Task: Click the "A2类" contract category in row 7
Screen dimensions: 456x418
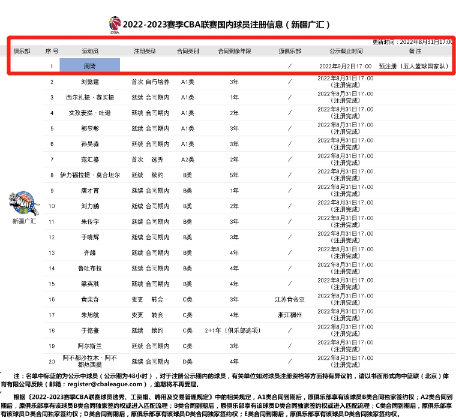Action: 188,160
